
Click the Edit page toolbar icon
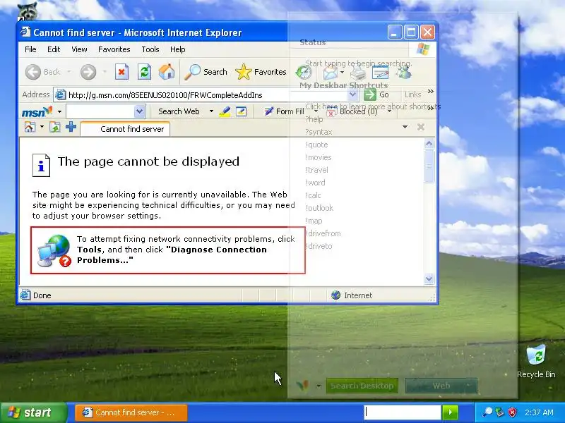click(x=380, y=73)
